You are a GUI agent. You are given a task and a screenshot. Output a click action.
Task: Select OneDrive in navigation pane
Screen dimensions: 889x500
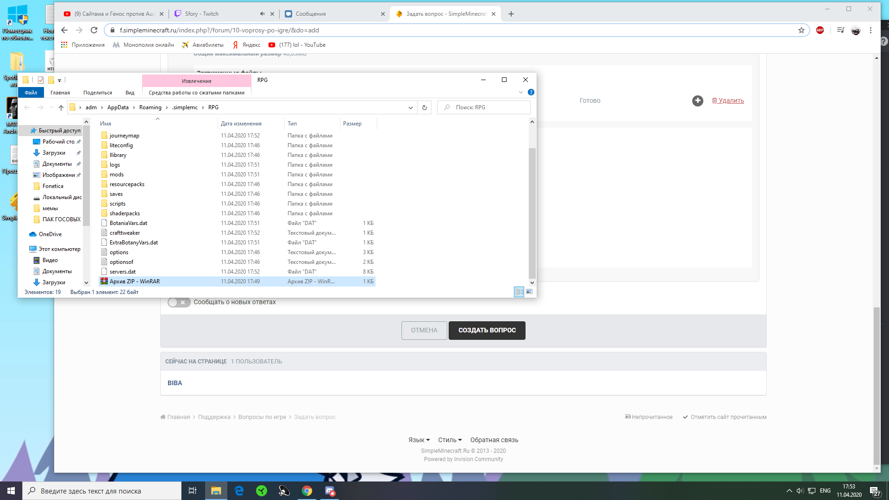tap(50, 234)
